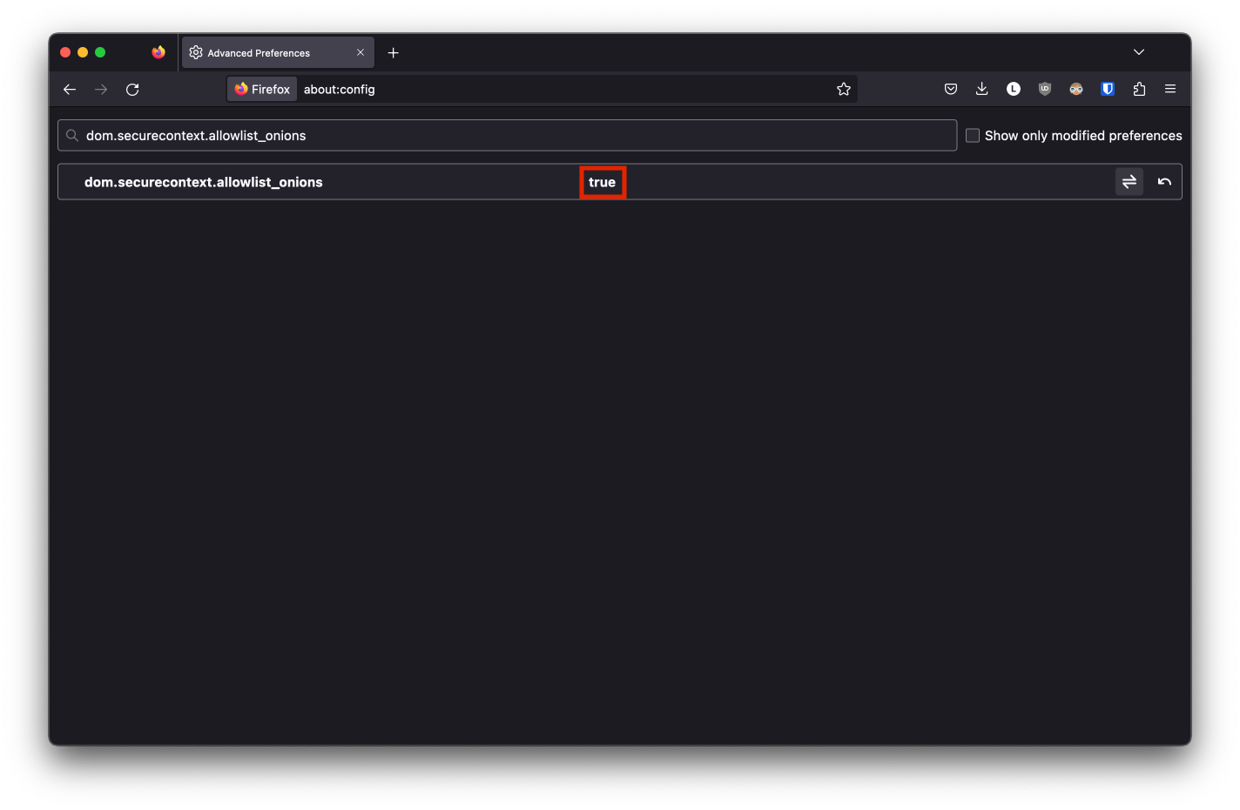The image size is (1240, 810).
Task: Go back one page
Action: pos(70,89)
